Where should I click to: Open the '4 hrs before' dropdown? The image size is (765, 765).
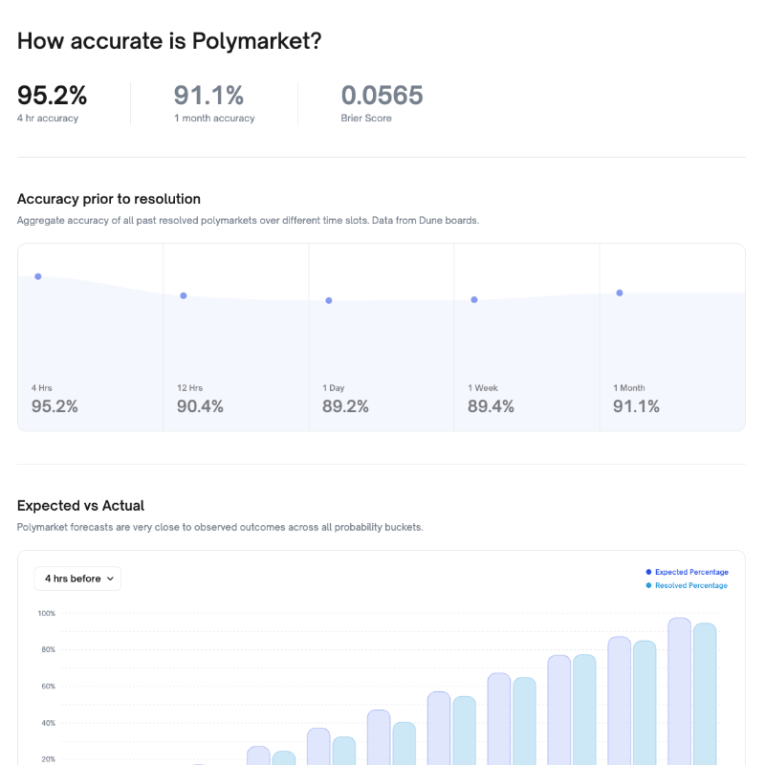tap(77, 579)
